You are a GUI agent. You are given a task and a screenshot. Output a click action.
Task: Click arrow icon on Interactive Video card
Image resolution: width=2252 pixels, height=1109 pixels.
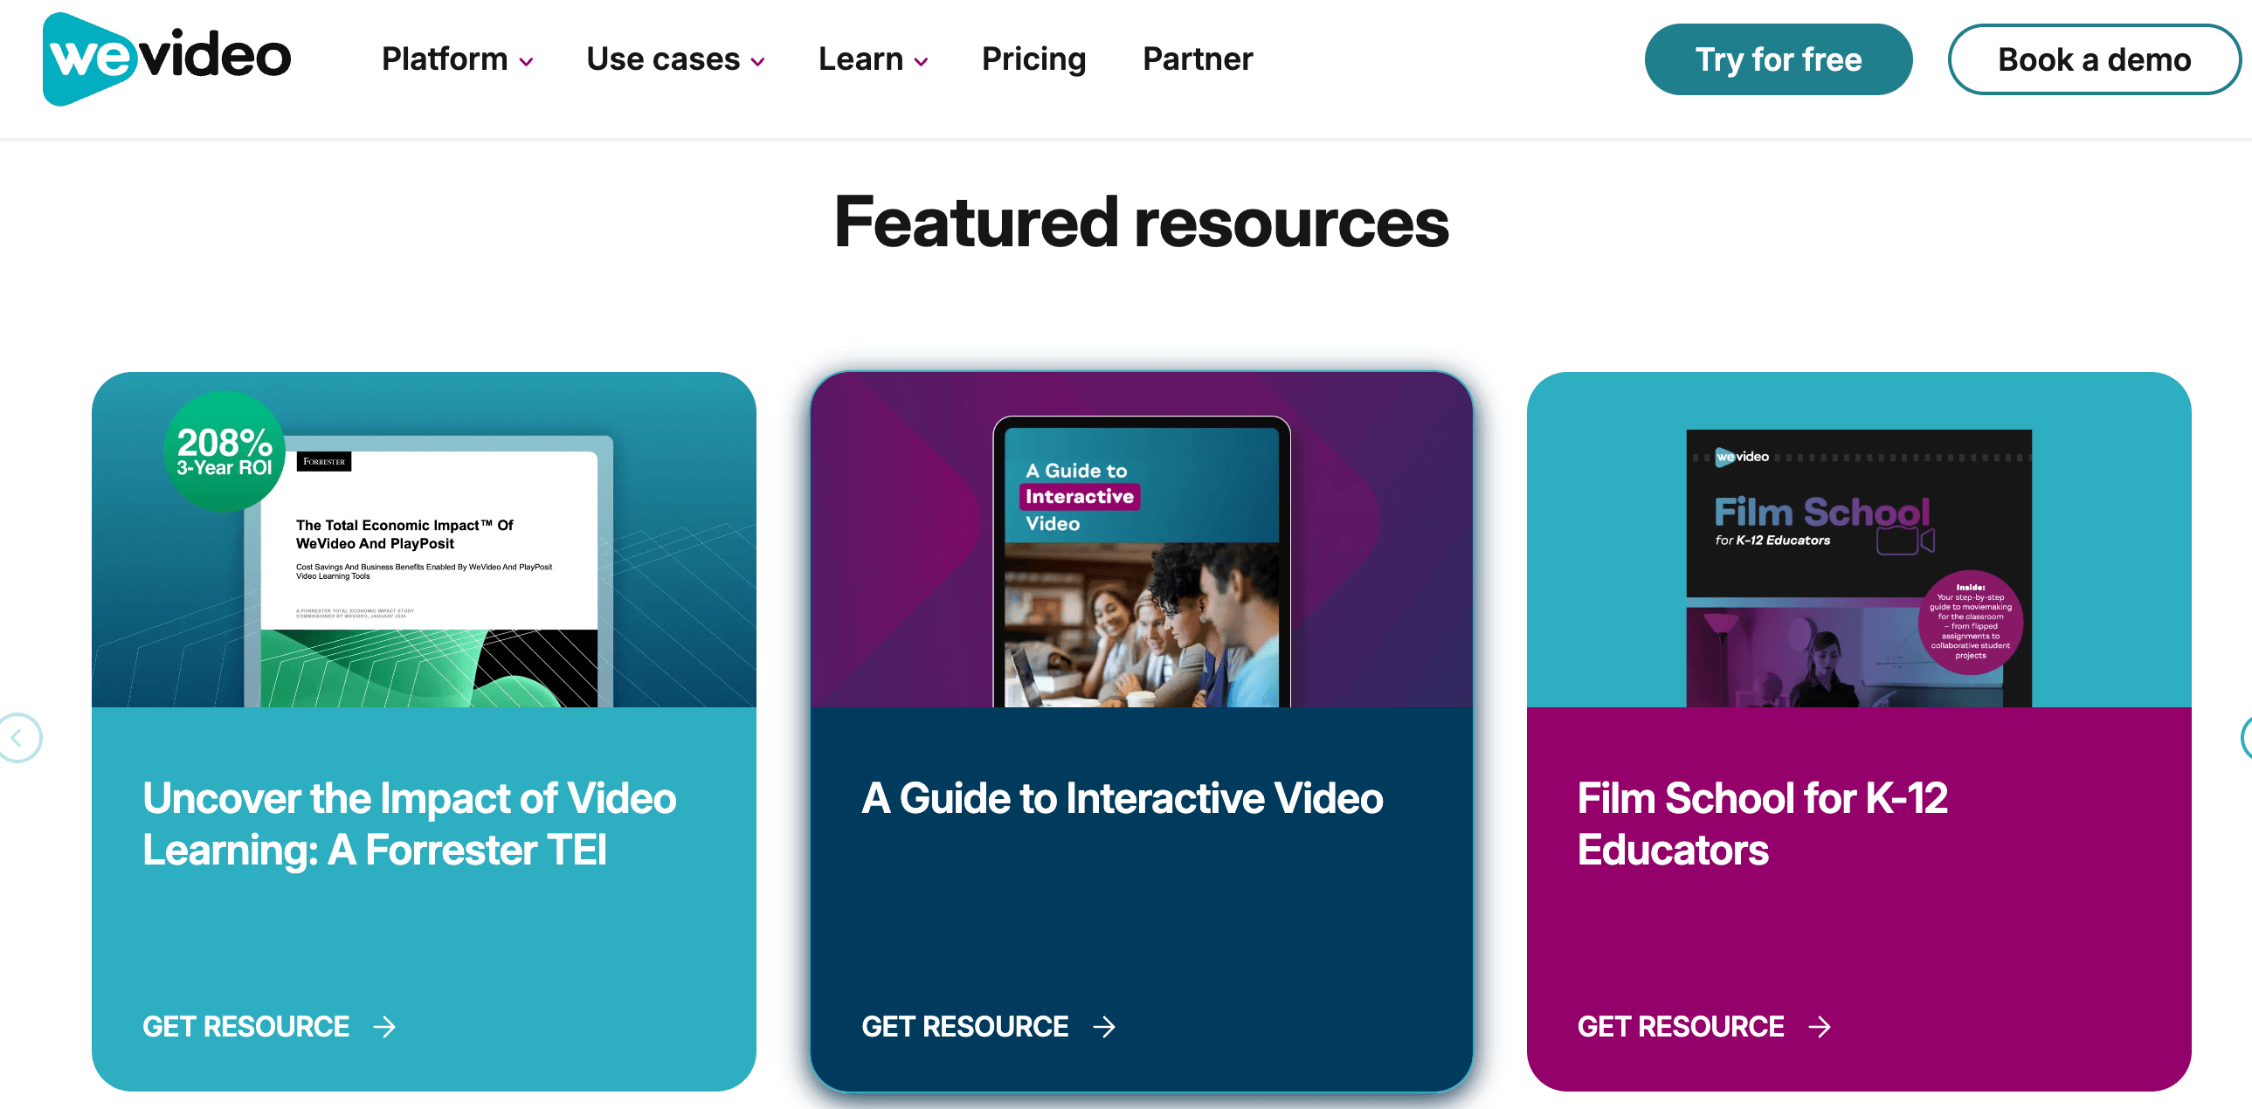[1104, 1027]
